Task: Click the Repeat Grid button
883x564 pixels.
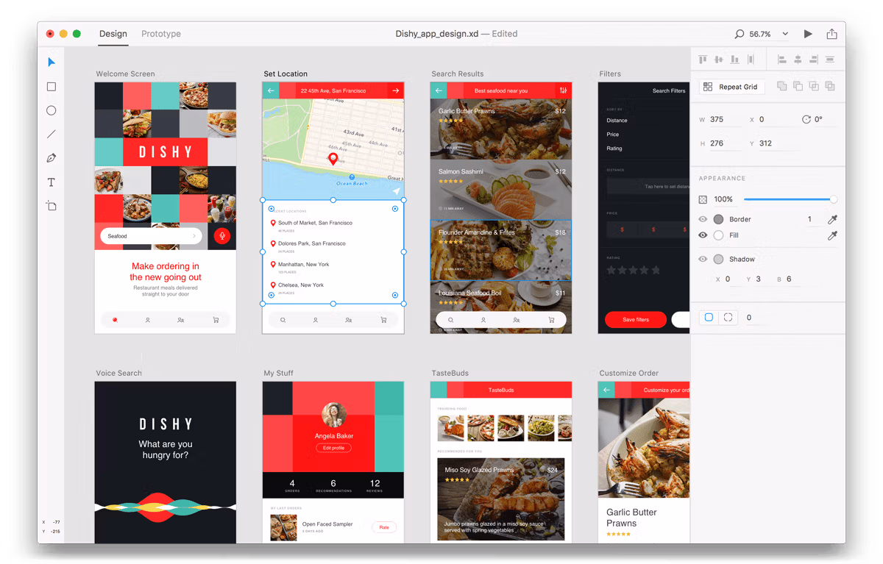Action: [732, 87]
